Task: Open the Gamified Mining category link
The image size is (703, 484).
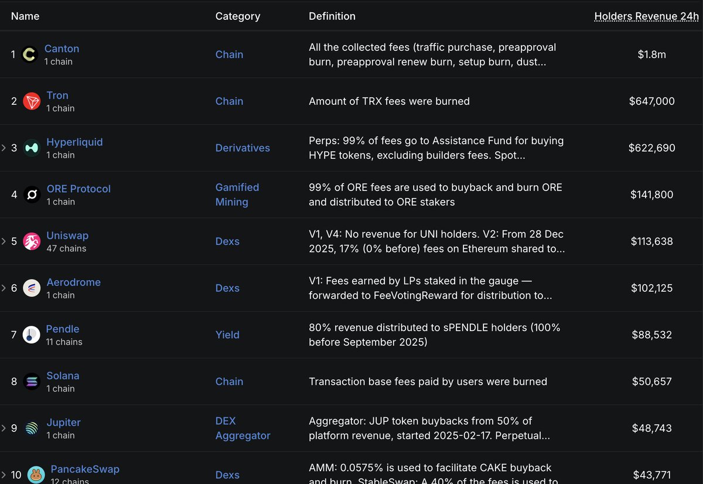Action: [237, 195]
